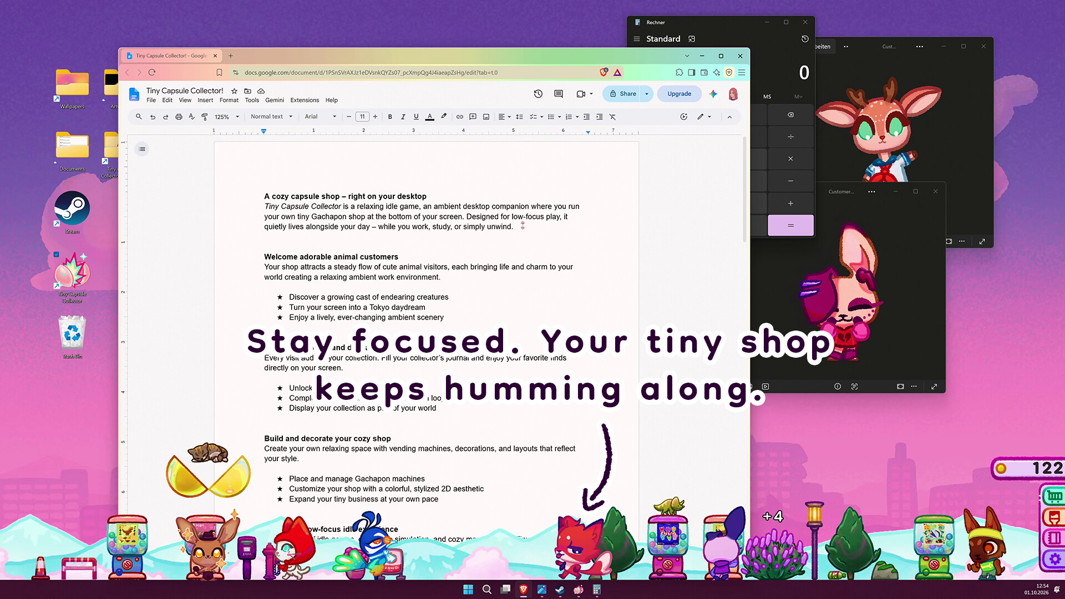Viewport: 1065px width, 599px height.
Task: Expand the Share button dropdown arrow
Action: point(647,94)
